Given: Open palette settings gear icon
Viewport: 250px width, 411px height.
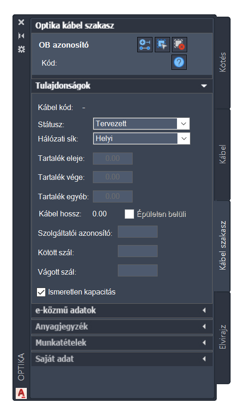Looking at the screenshot, I should click(21, 49).
